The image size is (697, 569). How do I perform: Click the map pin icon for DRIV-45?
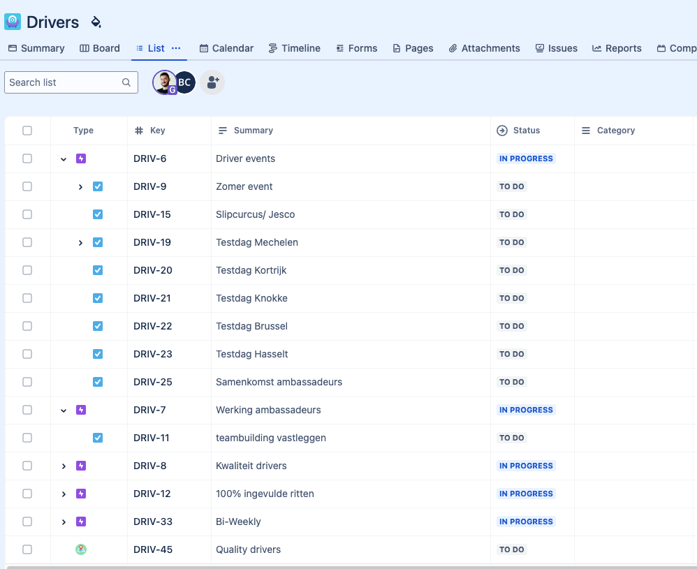tap(81, 549)
